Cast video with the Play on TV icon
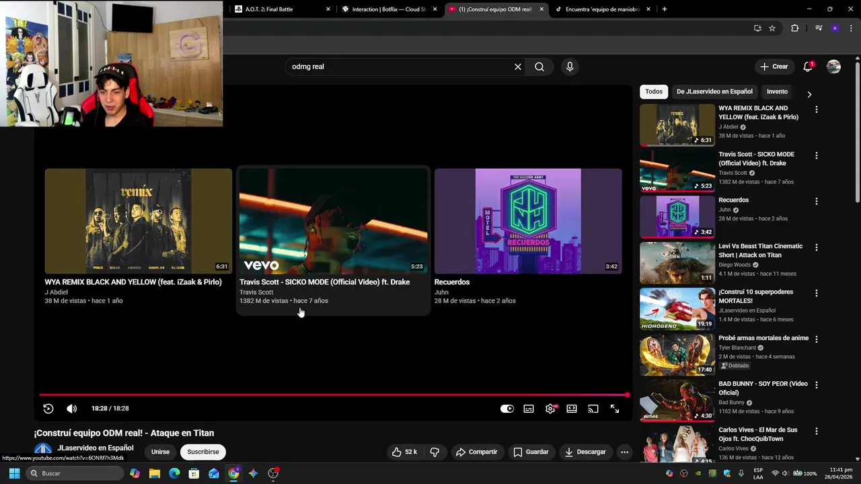861x484 pixels. 593,409
